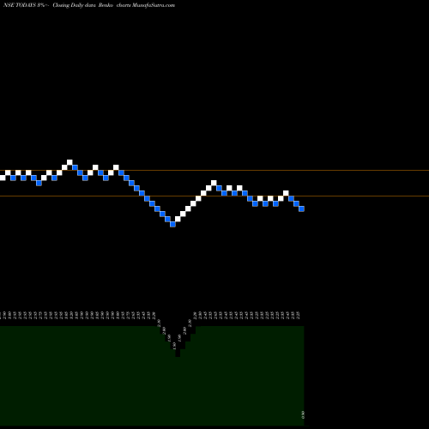Viewport: 429px width, 429px height.
Task: Select the highest white Renko brick at the peak
Action: [x=69, y=162]
